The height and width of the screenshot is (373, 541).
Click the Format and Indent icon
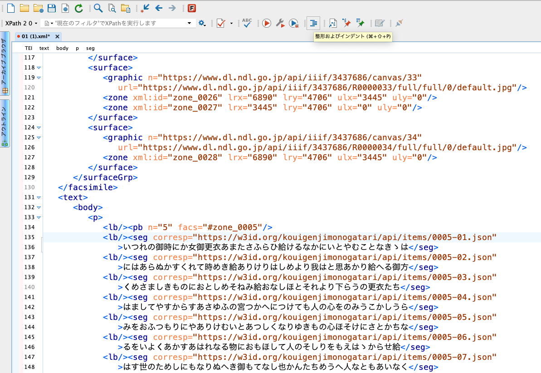pyautogui.click(x=313, y=23)
